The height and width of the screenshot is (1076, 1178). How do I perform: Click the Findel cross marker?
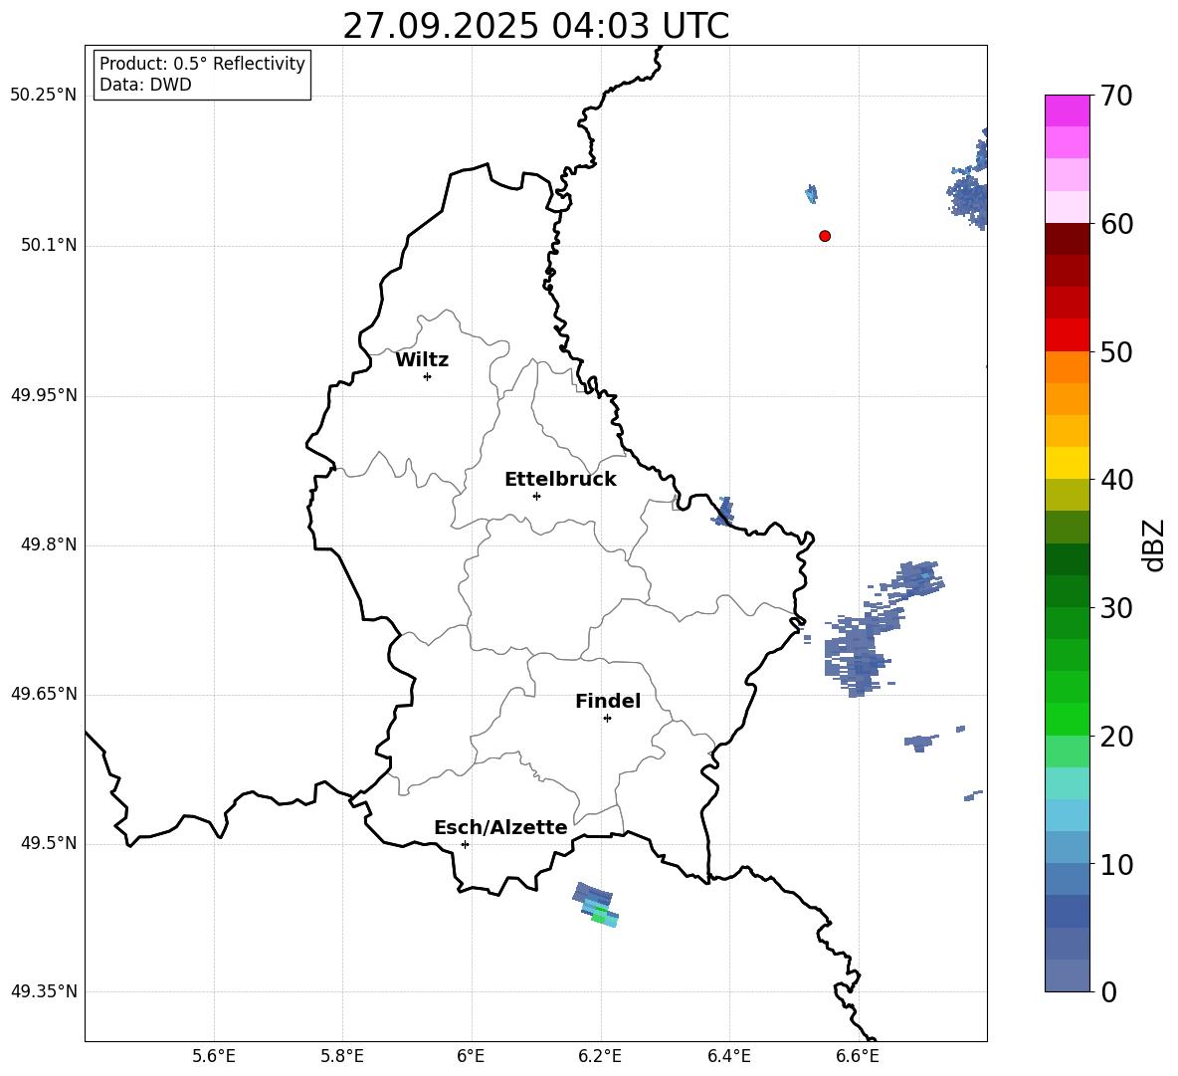607,719
